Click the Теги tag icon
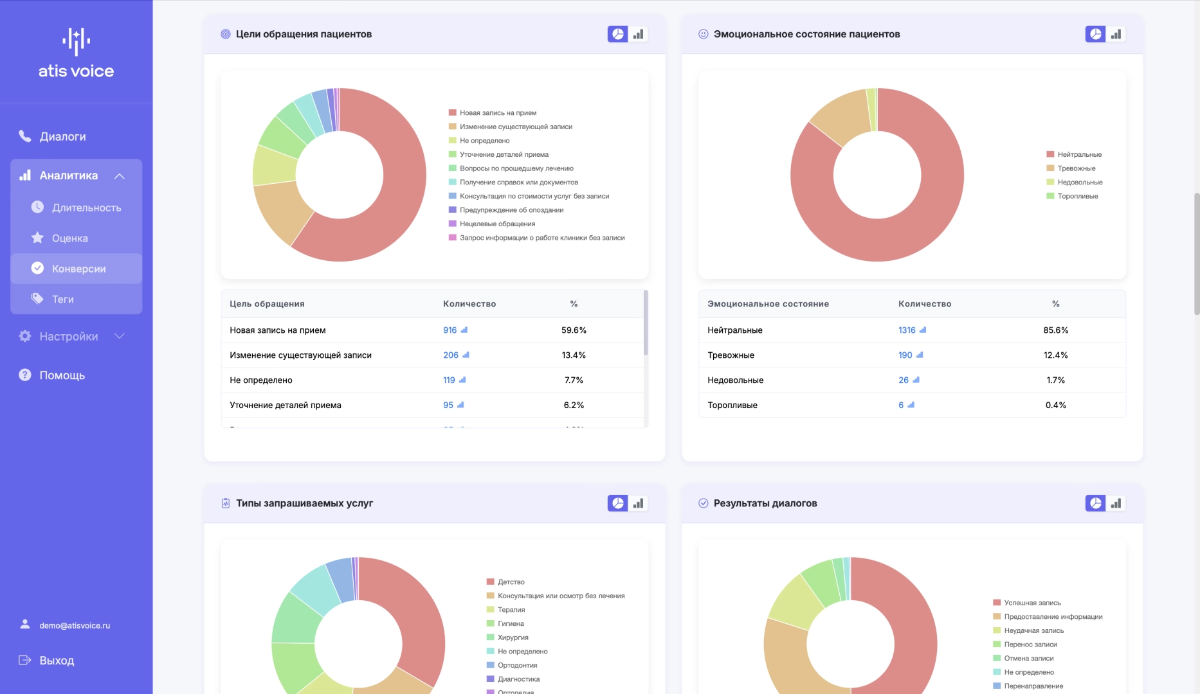This screenshot has width=1200, height=694. tap(38, 299)
